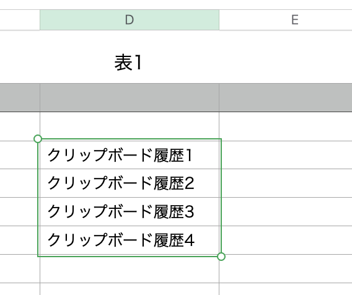Image resolution: width=352 pixels, height=295 pixels.
Task: Click column E cell beside クリップボード履歴3
Action: click(x=286, y=211)
